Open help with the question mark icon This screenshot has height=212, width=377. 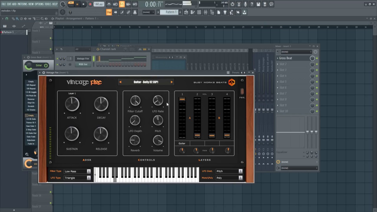[252, 4]
